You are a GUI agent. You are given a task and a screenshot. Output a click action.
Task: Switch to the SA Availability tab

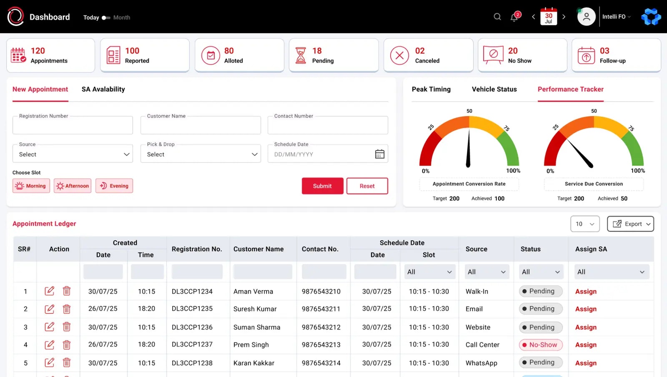point(103,89)
